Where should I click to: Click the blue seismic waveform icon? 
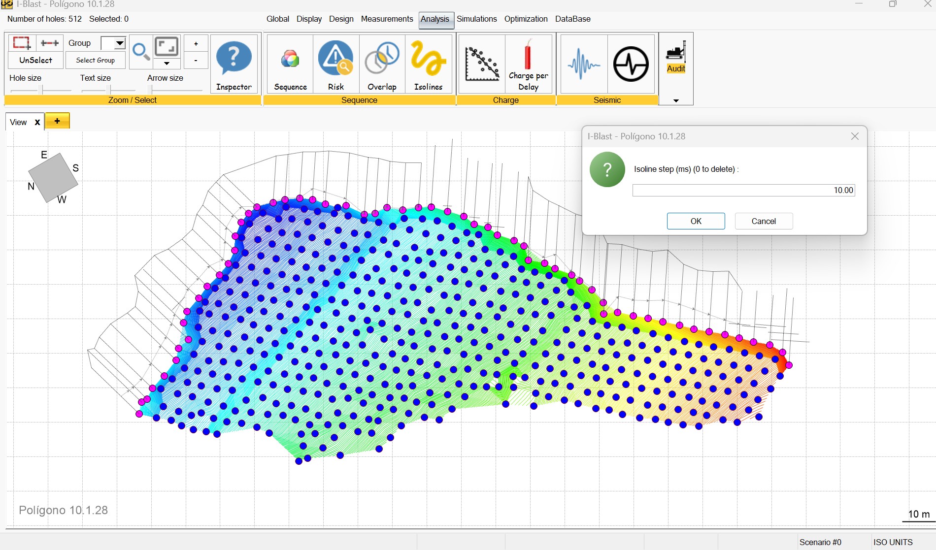coord(583,64)
